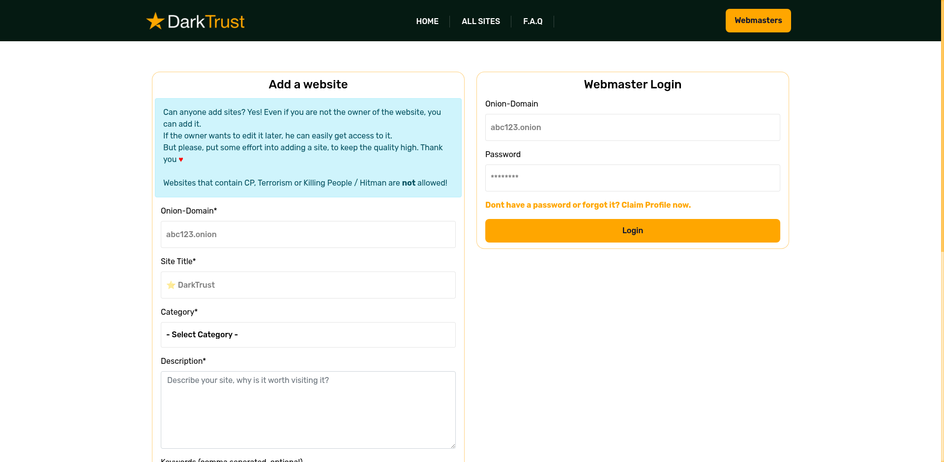Open the ALL SITES page
Viewport: 944px width, 462px height.
coord(480,21)
